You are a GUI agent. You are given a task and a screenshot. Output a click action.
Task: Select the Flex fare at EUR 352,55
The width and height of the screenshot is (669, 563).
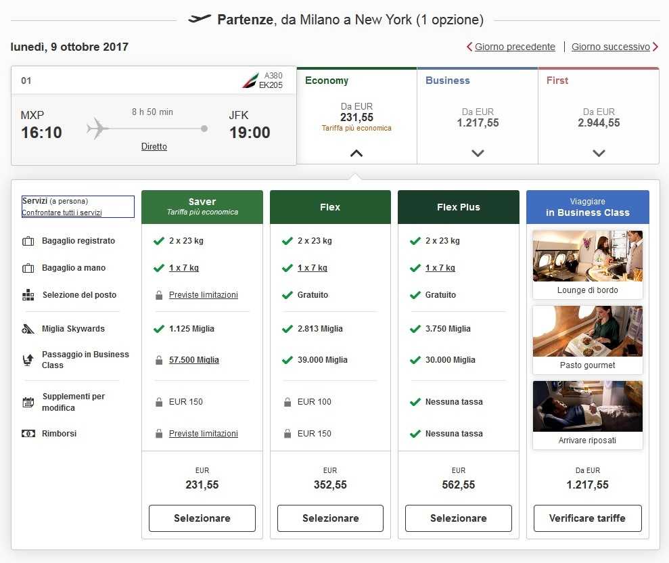click(330, 518)
